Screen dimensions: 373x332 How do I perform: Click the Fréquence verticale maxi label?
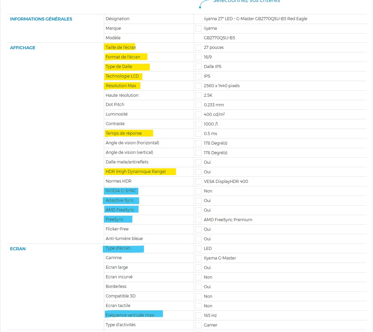[130, 315]
